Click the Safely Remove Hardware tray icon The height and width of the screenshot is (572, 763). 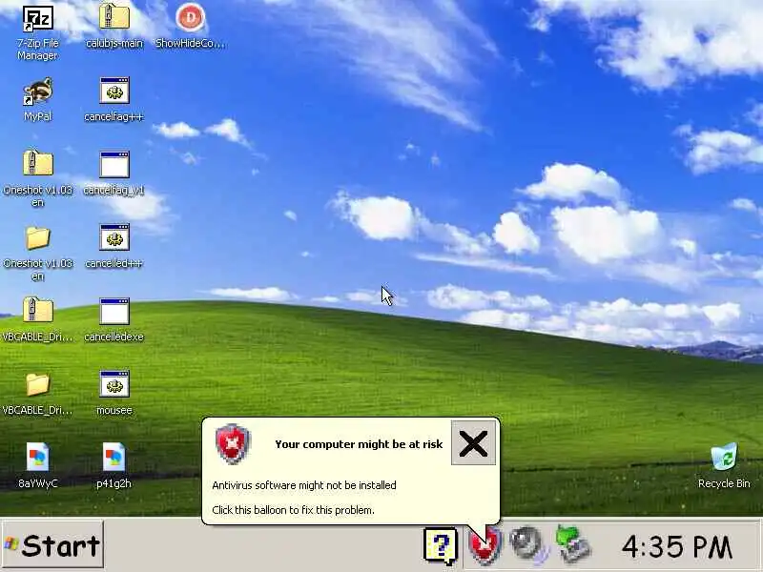(573, 542)
